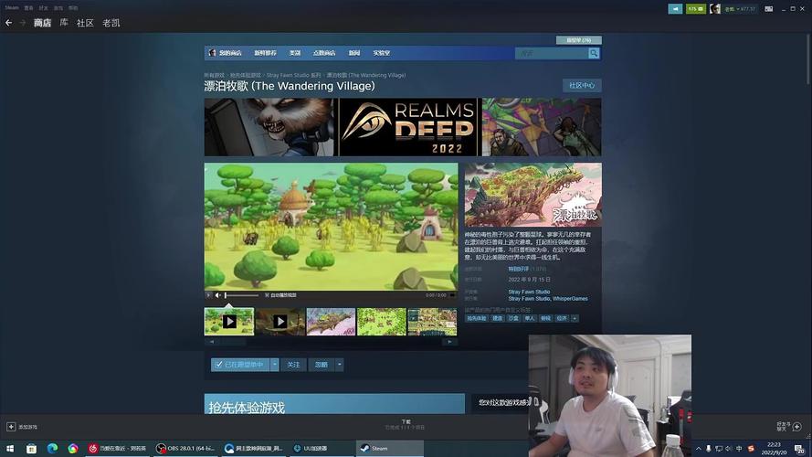This screenshot has height=457, width=812.
Task: Click the 建造 tag
Action: (x=498, y=318)
